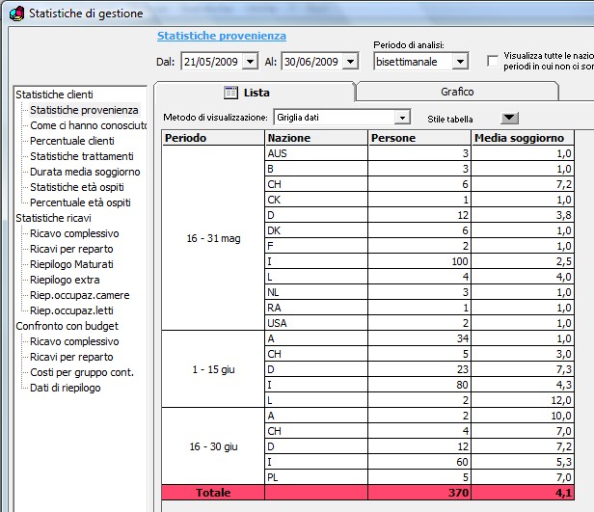Select the 1 - 15 giu period cell

(x=213, y=369)
